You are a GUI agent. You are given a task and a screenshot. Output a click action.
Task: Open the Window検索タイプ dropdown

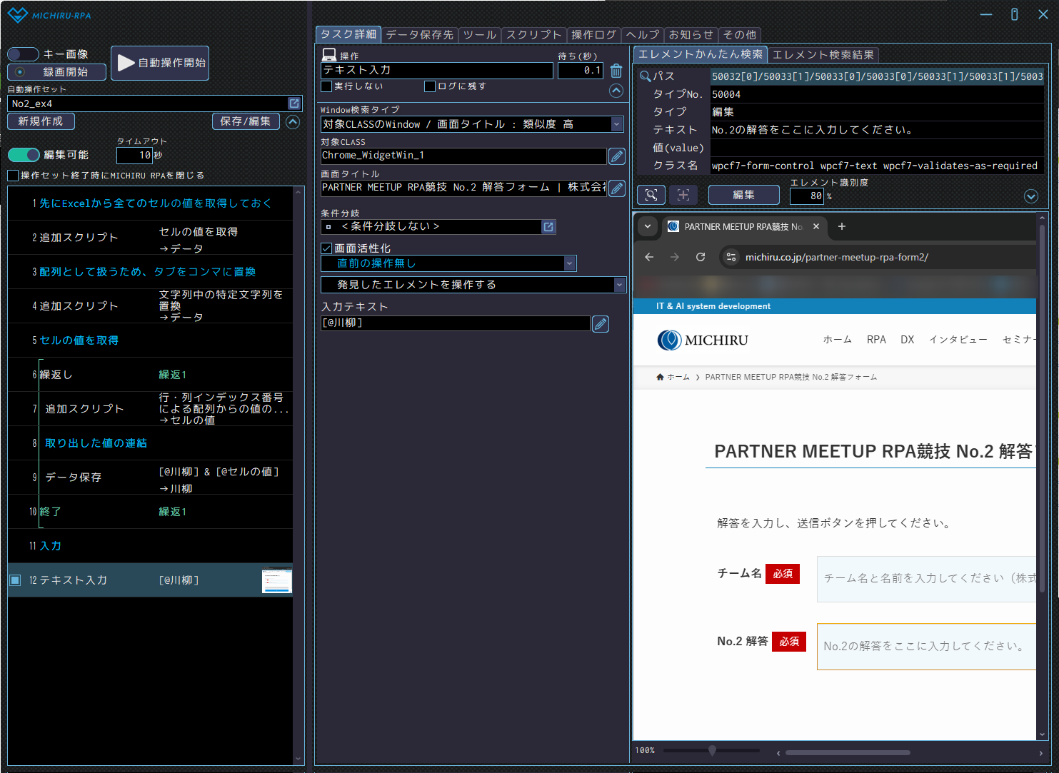coord(617,124)
